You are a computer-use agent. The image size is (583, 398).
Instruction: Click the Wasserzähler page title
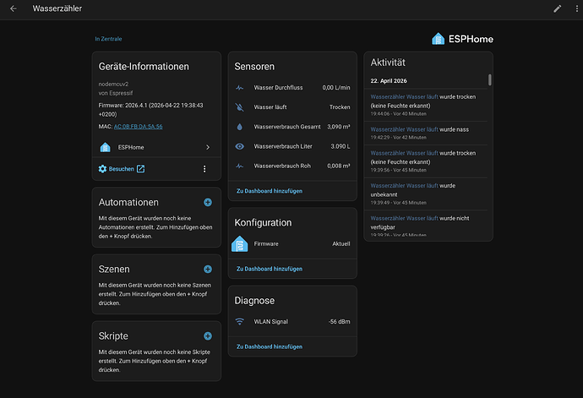coord(57,8)
